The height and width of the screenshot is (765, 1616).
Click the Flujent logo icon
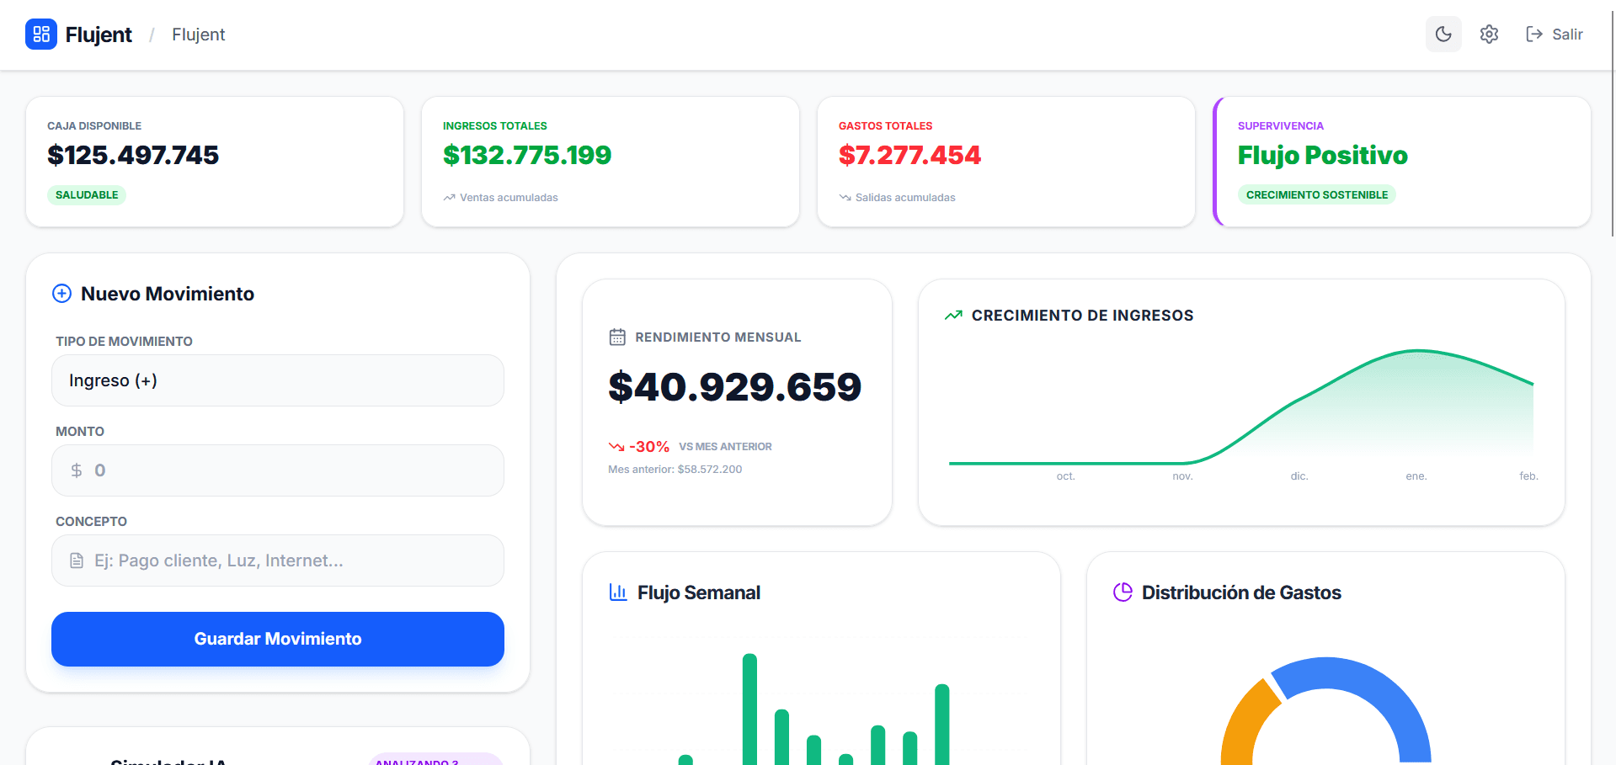click(x=40, y=34)
